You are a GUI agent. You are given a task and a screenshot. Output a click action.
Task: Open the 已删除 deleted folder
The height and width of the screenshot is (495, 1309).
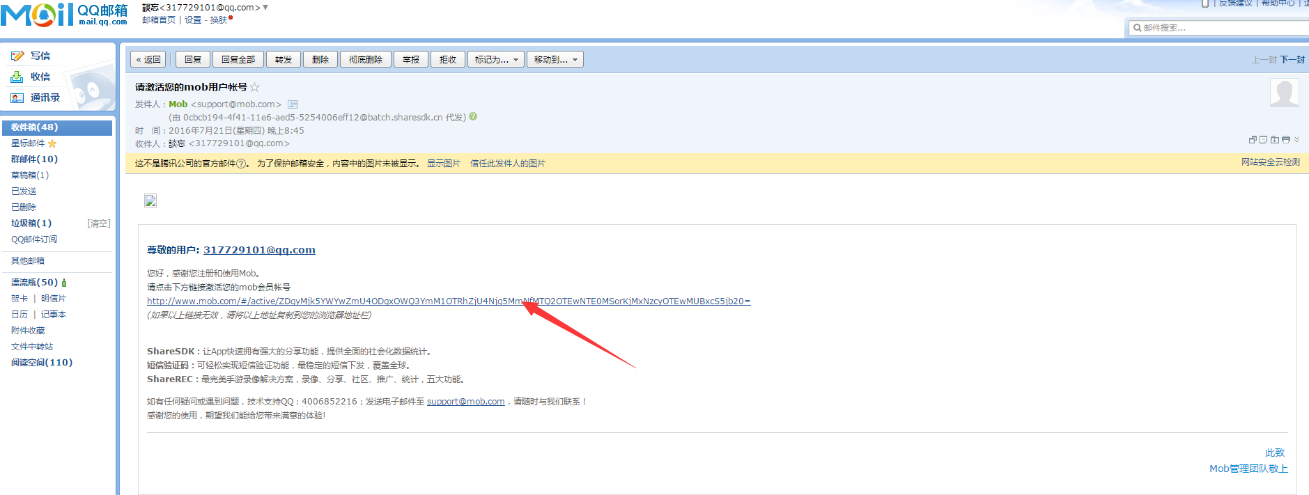tap(24, 207)
